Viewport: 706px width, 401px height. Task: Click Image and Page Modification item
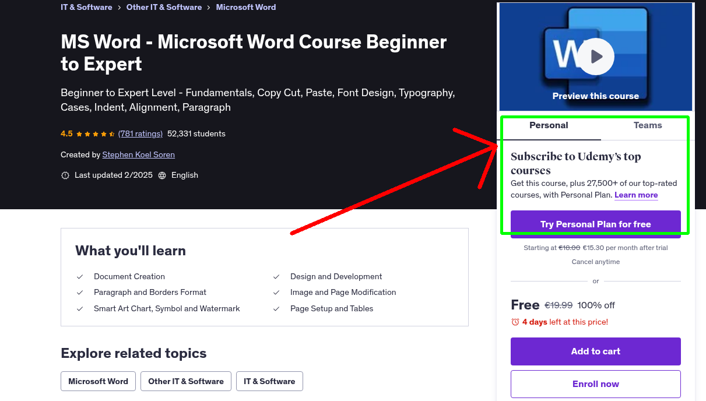[x=343, y=292]
